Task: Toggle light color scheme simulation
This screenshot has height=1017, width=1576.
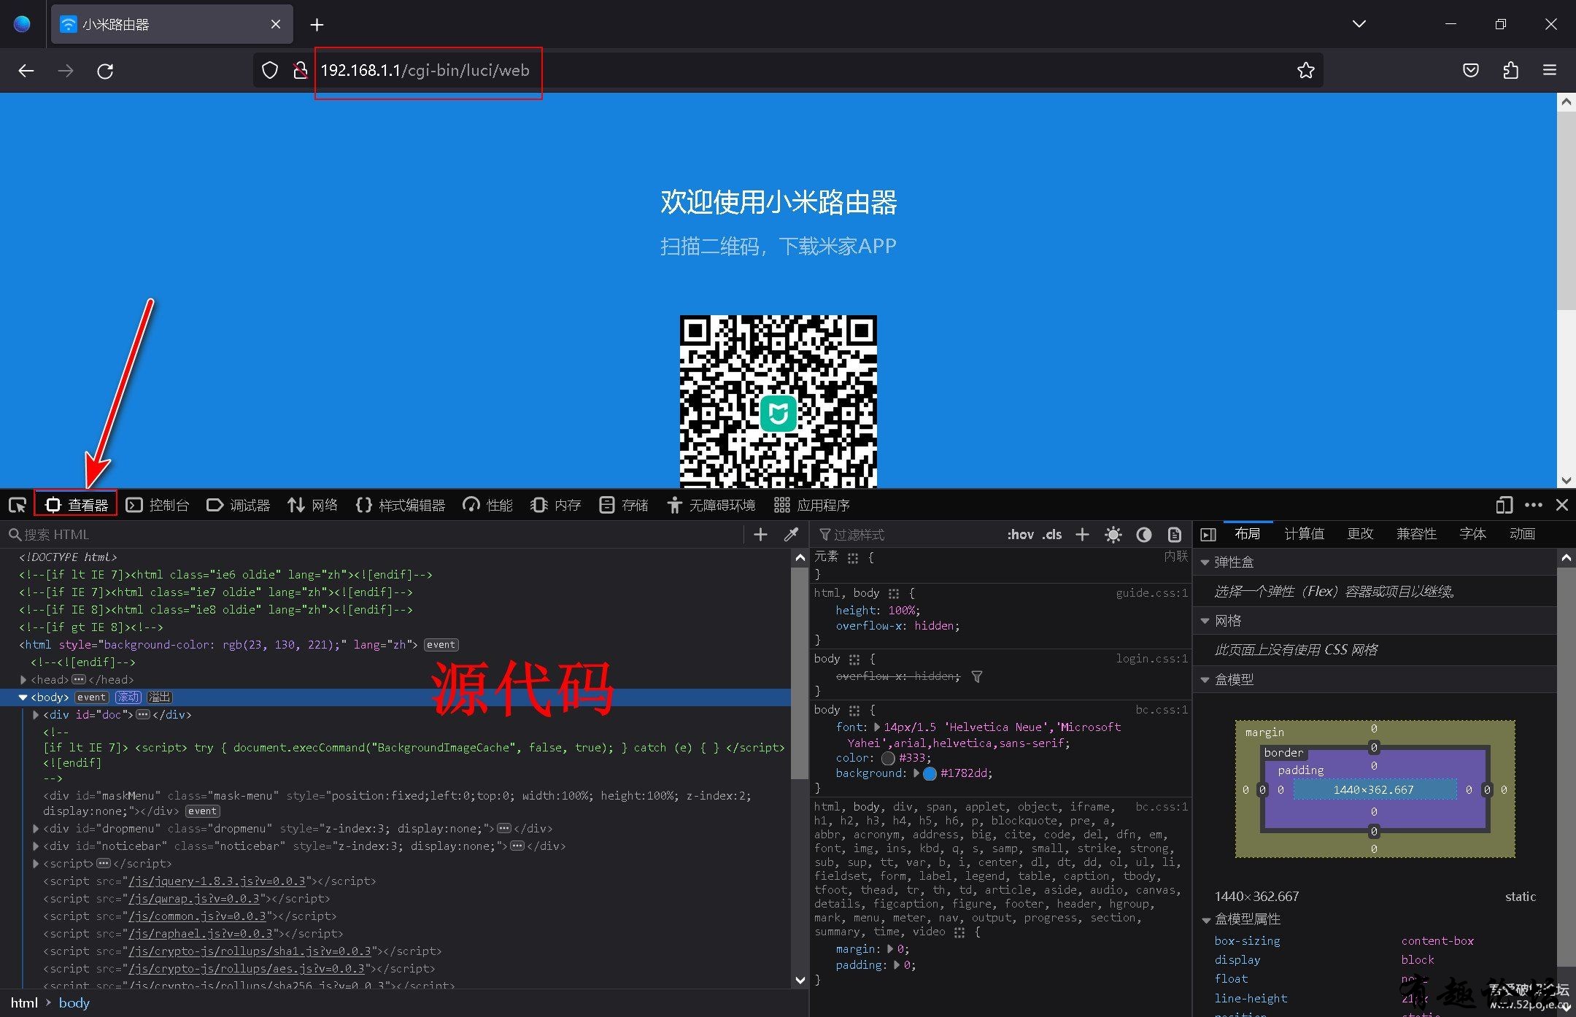Action: point(1113,535)
